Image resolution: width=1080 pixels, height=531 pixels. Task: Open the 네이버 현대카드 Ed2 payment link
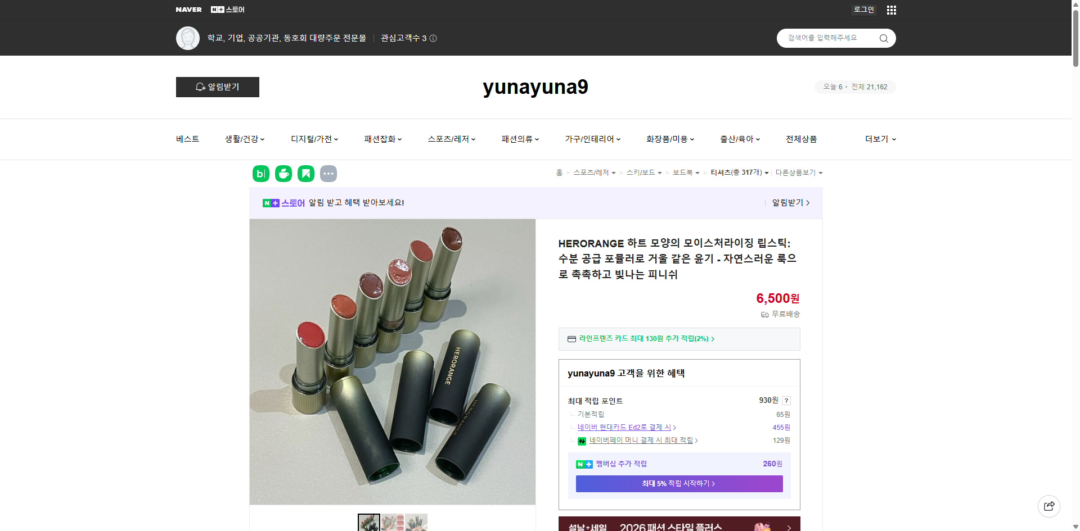coord(624,427)
